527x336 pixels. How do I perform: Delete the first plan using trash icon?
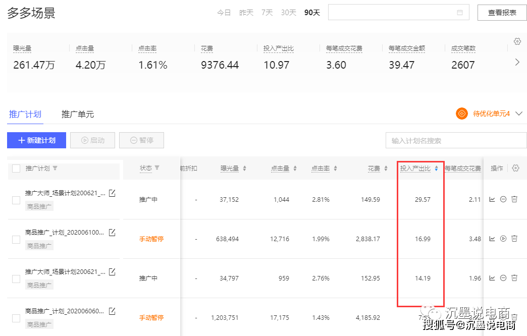tap(514, 199)
